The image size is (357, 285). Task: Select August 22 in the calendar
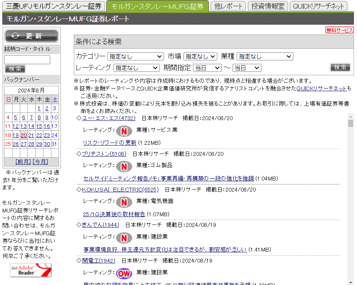point(39,135)
